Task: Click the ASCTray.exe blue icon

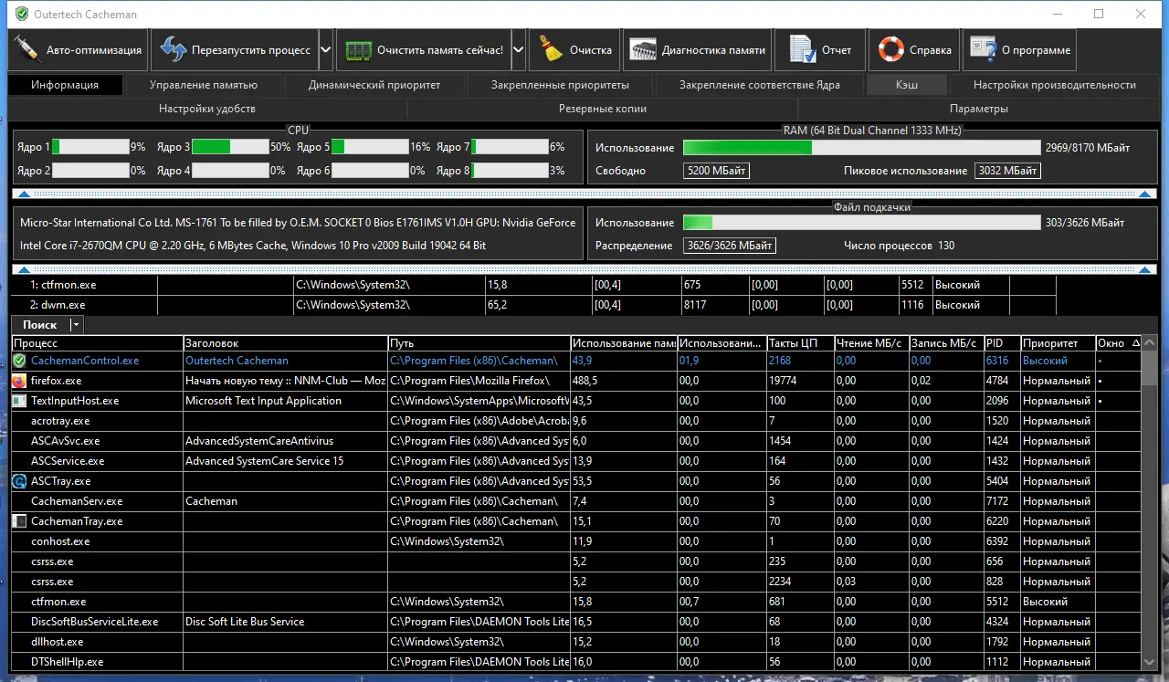Action: (x=19, y=481)
